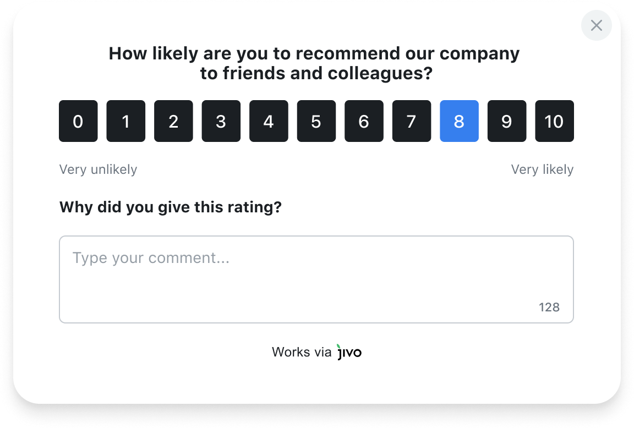Click the "Very unlikely" label

(x=98, y=169)
